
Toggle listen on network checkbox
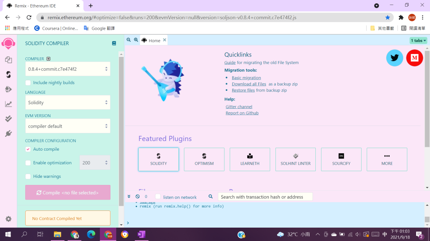pyautogui.click(x=158, y=197)
